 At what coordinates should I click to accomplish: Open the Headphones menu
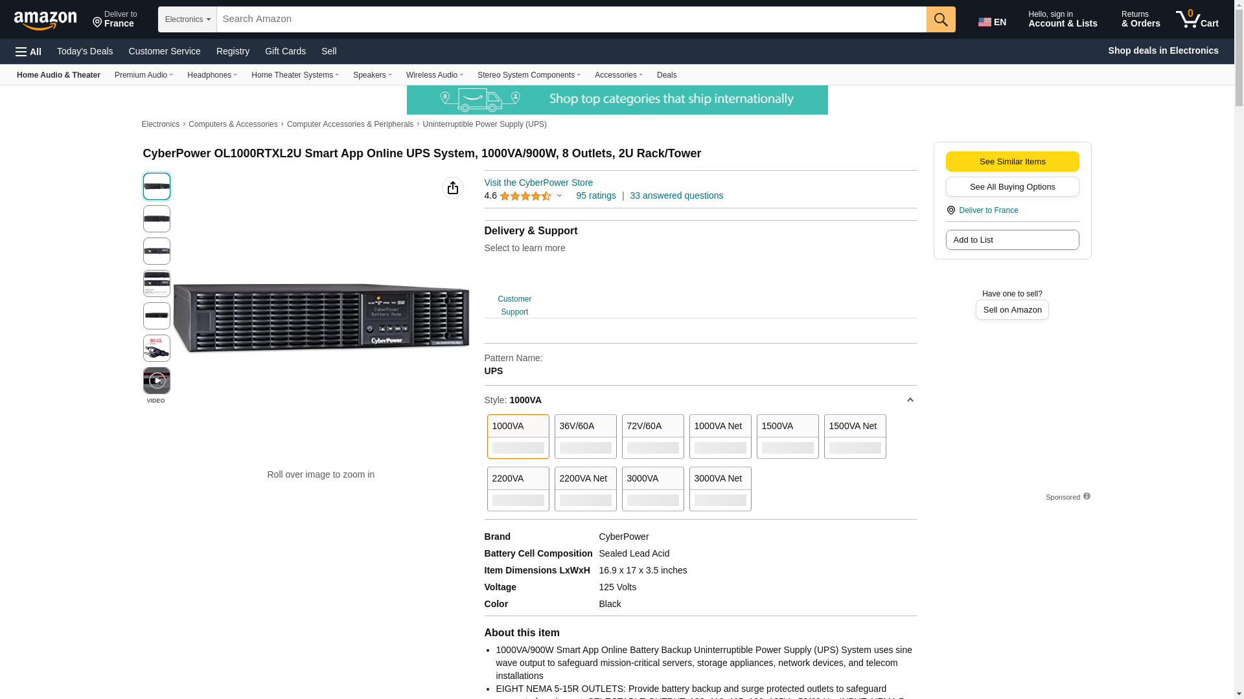coord(212,75)
